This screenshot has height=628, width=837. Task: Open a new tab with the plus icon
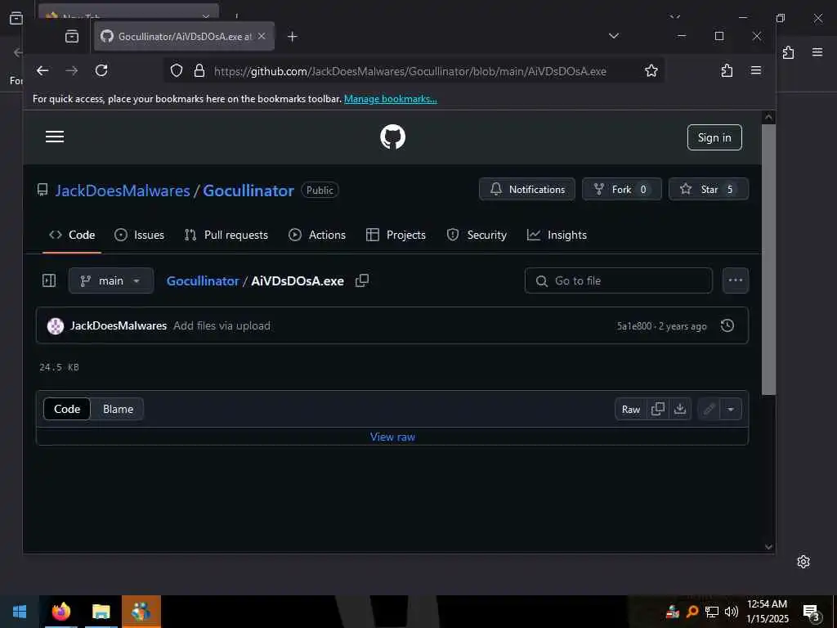coord(292,36)
